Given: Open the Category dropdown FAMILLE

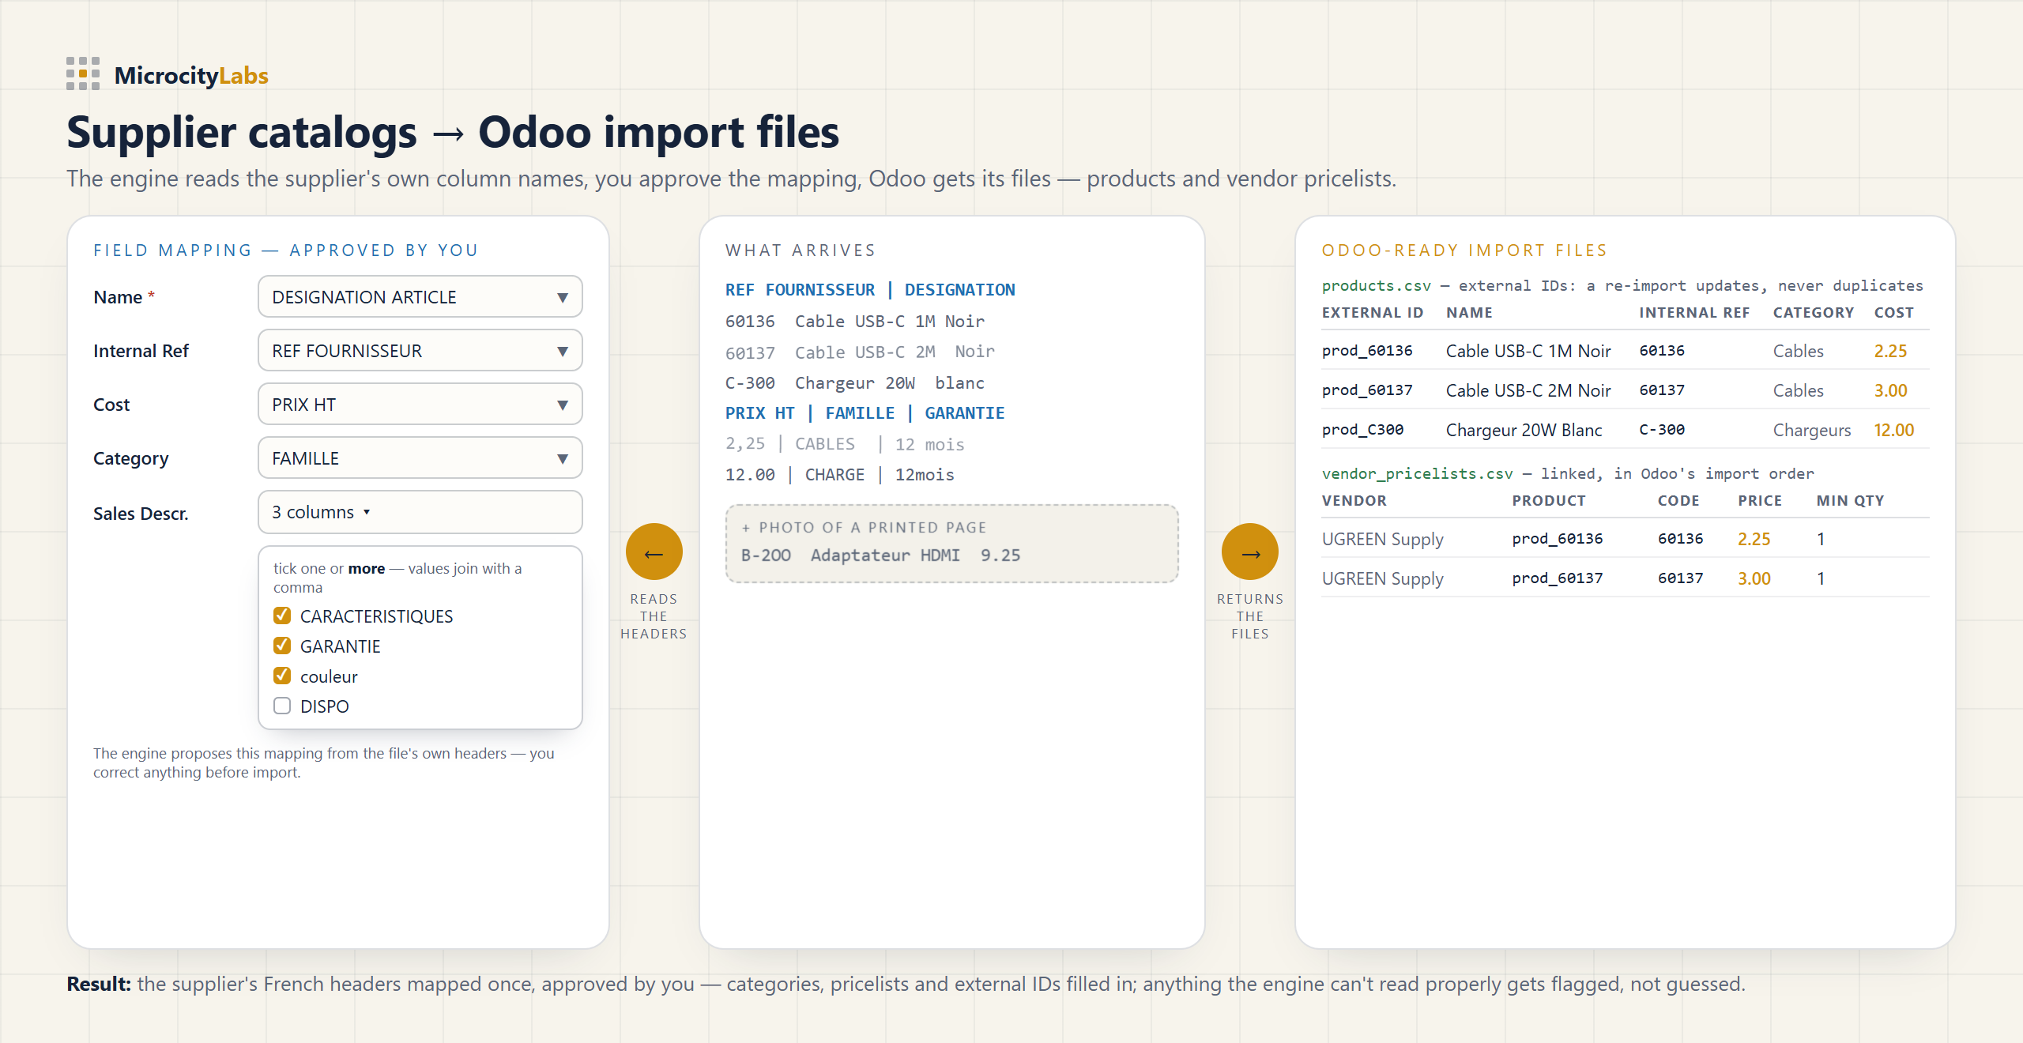Looking at the screenshot, I should (420, 458).
